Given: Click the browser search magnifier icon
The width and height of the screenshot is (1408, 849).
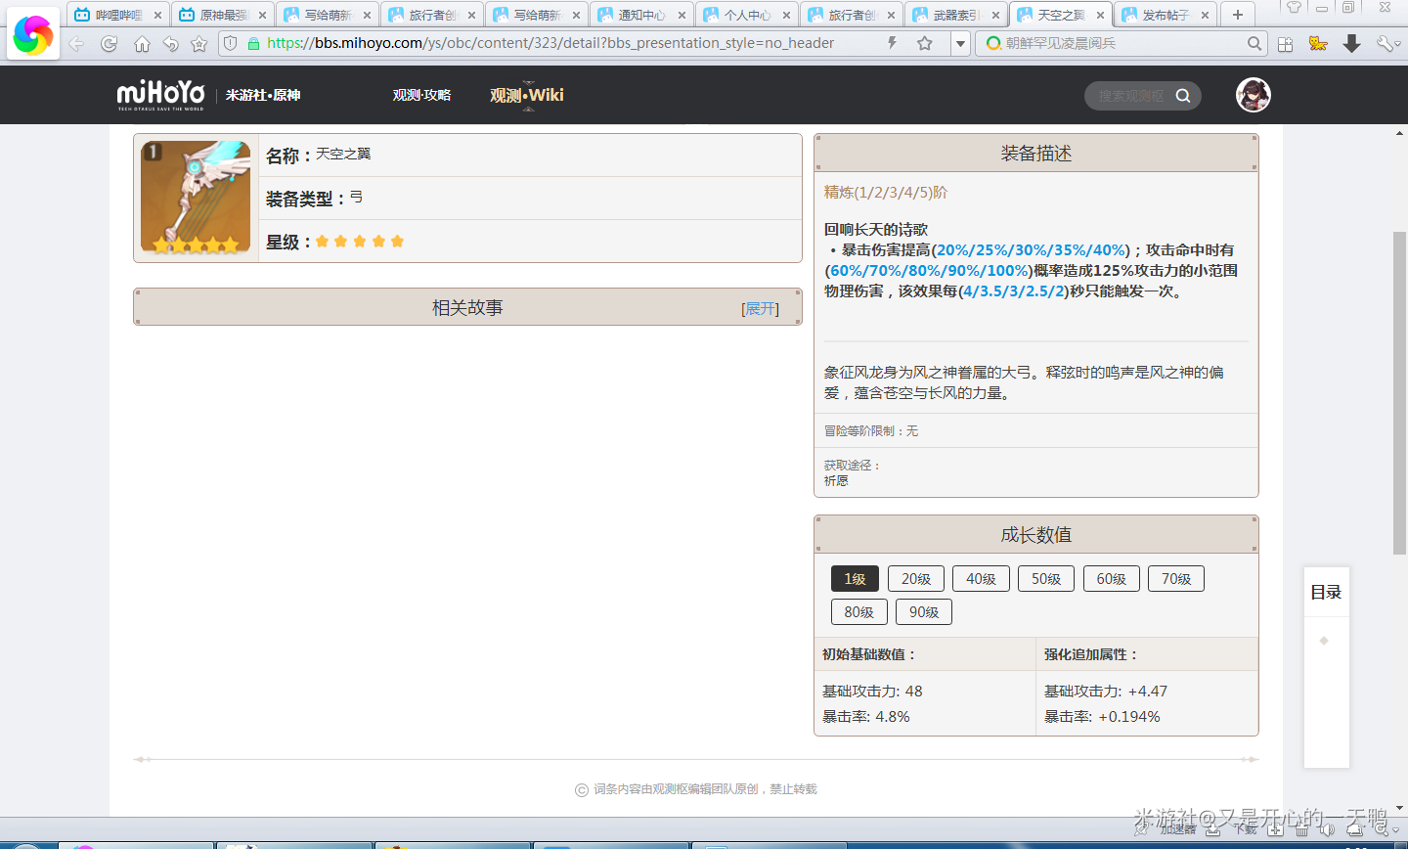Looking at the screenshot, I should 1254,43.
